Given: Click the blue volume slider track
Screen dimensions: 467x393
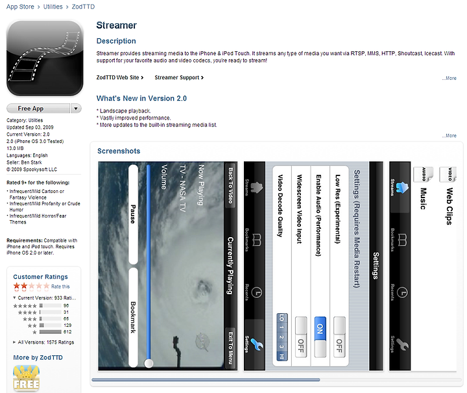Looking at the screenshot, I should 149,262.
